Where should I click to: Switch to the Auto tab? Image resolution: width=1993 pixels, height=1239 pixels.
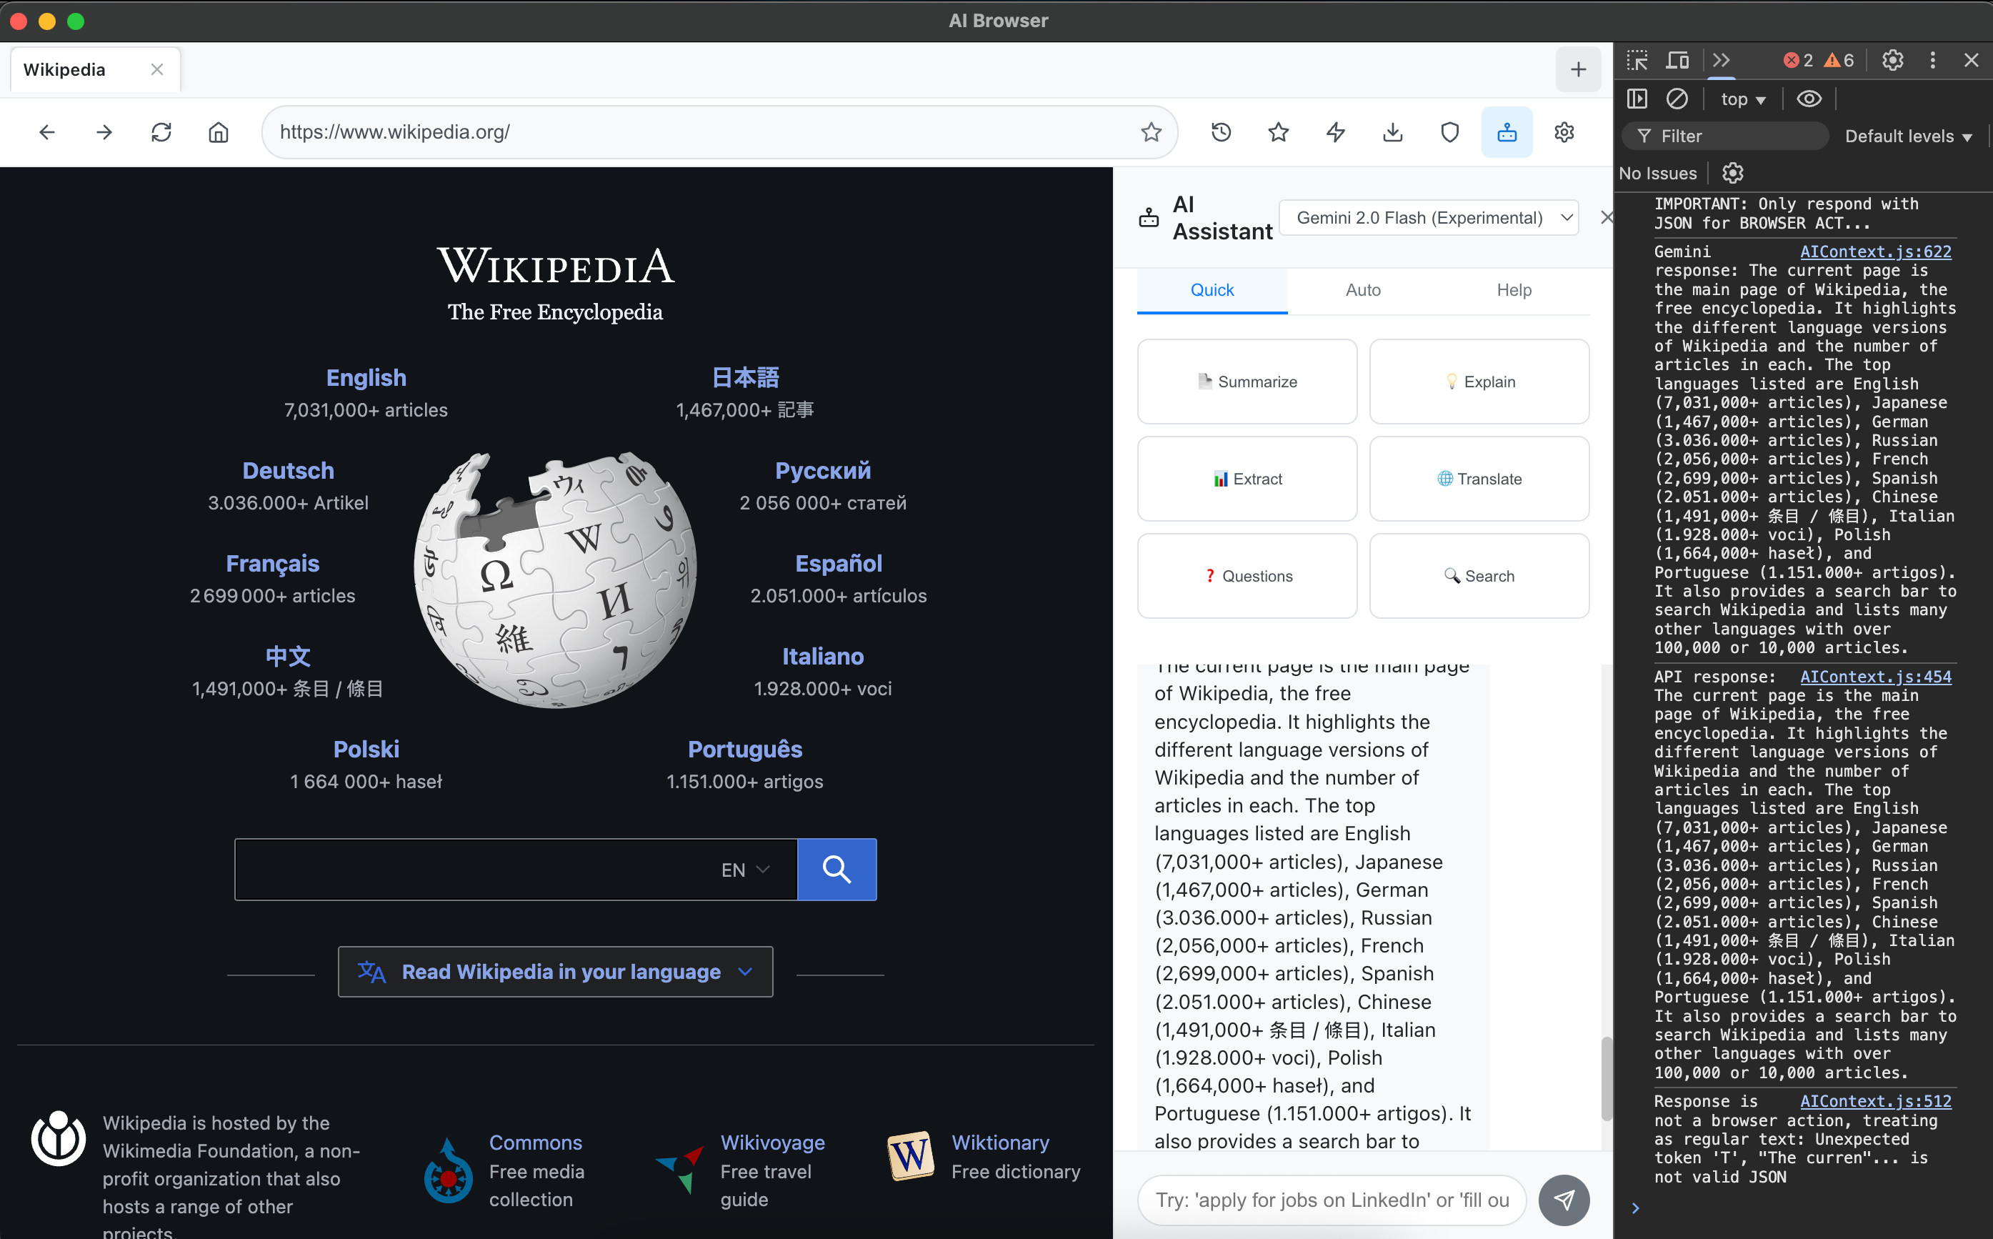(x=1363, y=290)
